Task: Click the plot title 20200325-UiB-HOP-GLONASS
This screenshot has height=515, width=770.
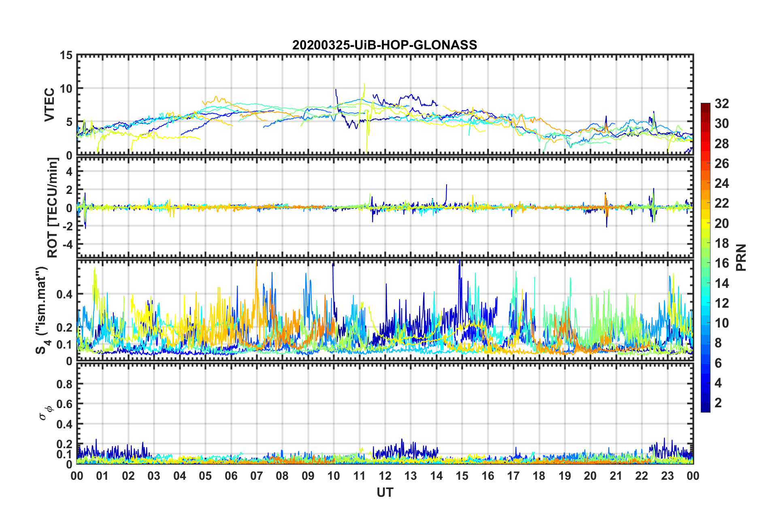Action: tap(385, 45)
